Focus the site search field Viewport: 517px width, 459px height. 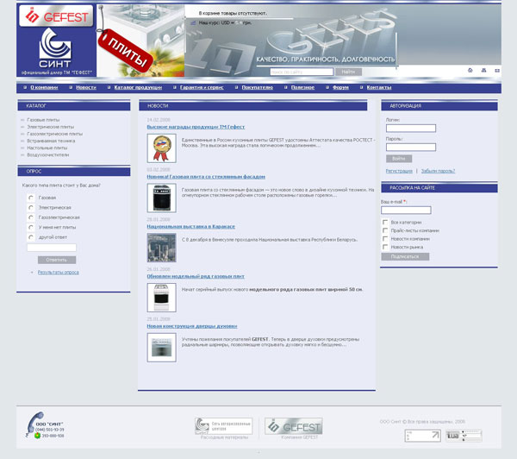point(302,72)
